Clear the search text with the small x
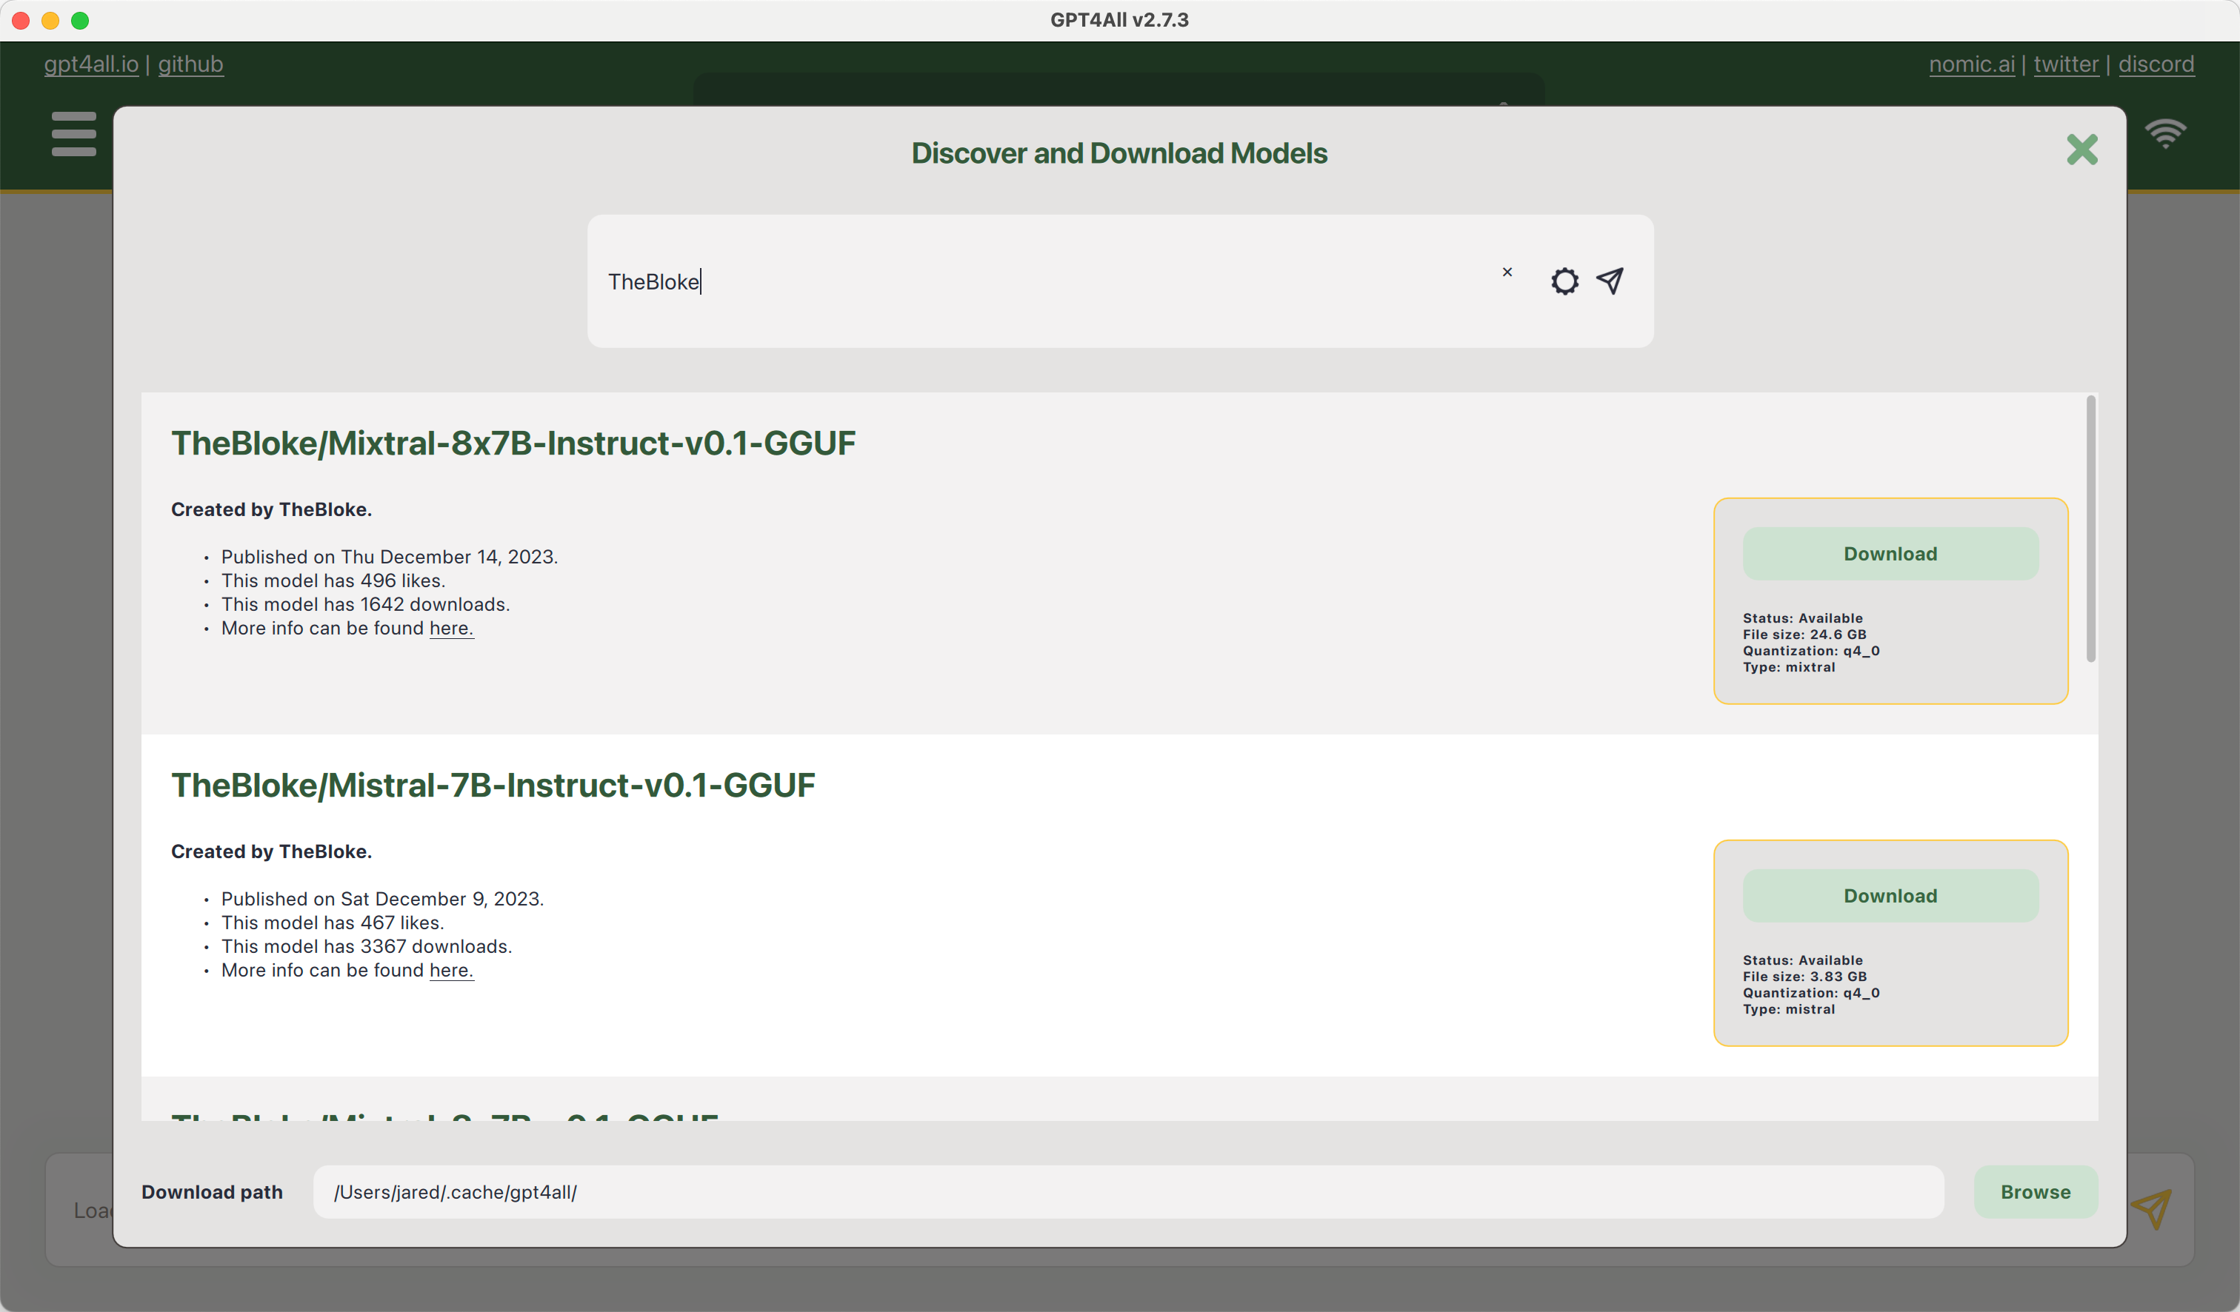Screen dimensions: 2240x1312 (x=1507, y=272)
